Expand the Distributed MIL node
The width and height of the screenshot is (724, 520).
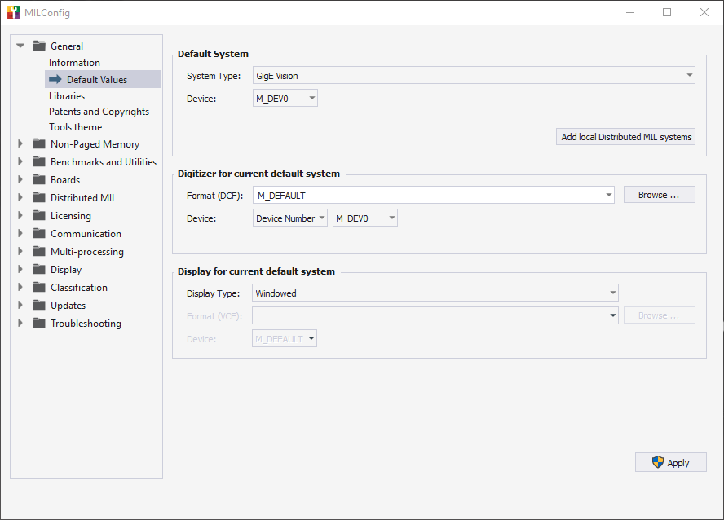click(20, 197)
